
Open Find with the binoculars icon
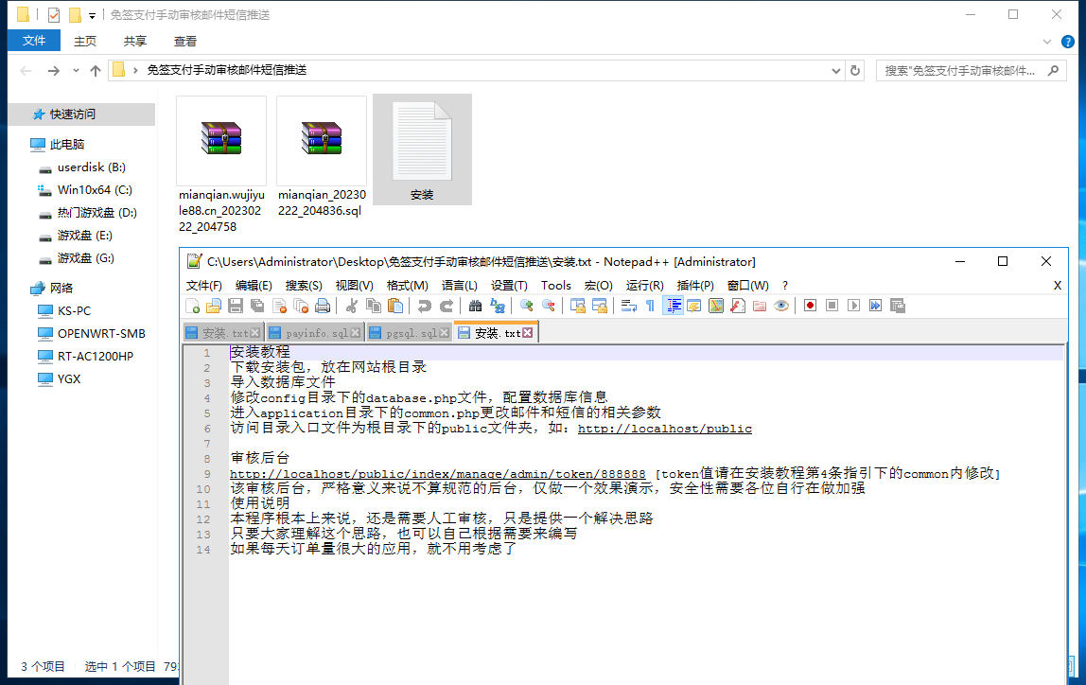[476, 306]
